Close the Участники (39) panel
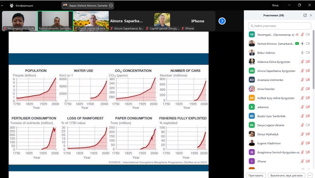315x178 pixels. [311, 15]
